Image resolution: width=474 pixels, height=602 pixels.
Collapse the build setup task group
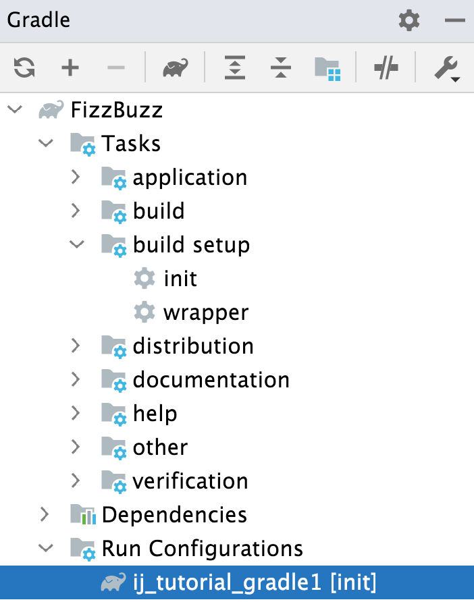click(76, 244)
